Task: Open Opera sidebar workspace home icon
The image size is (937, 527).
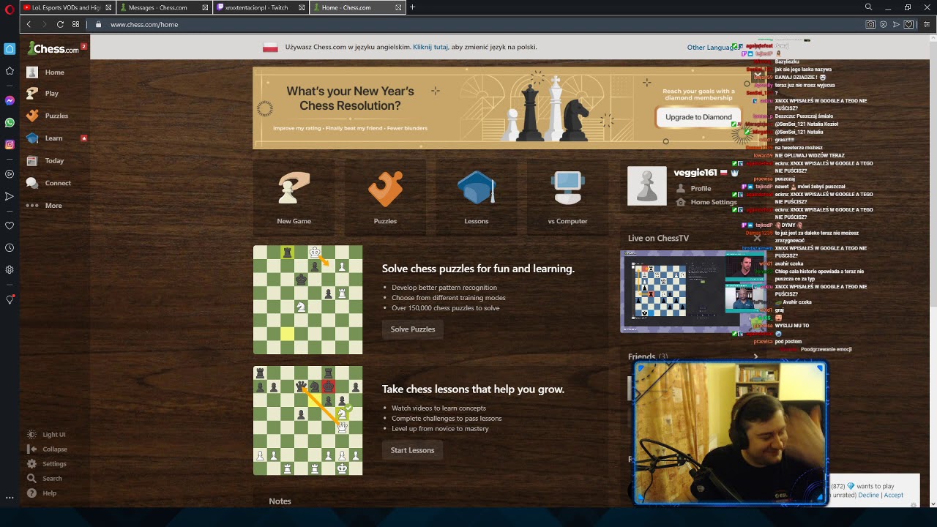Action: coord(10,49)
